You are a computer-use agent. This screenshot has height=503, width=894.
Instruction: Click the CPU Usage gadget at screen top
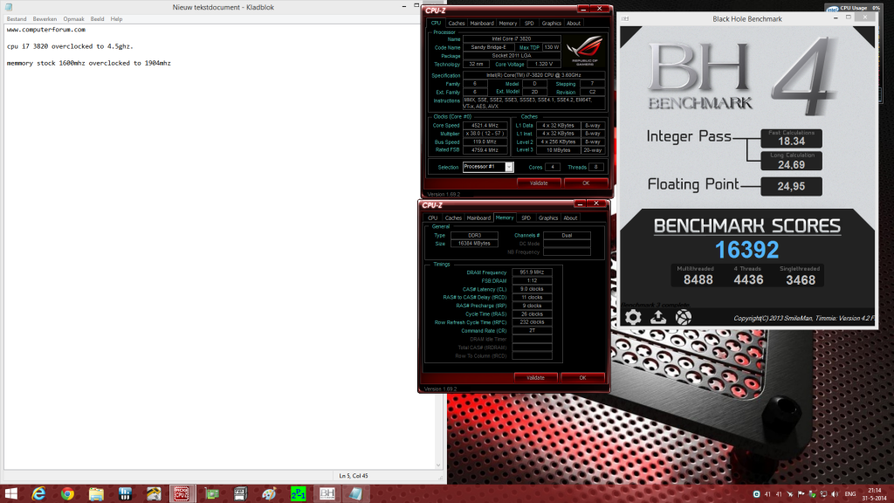(853, 8)
